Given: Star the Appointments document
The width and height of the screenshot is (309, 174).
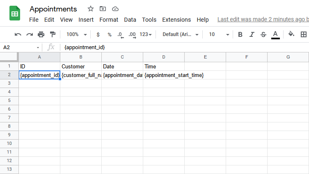Looking at the screenshot, I should (x=91, y=9).
